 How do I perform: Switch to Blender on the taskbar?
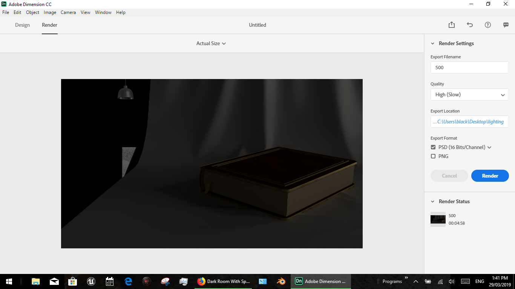click(281, 281)
